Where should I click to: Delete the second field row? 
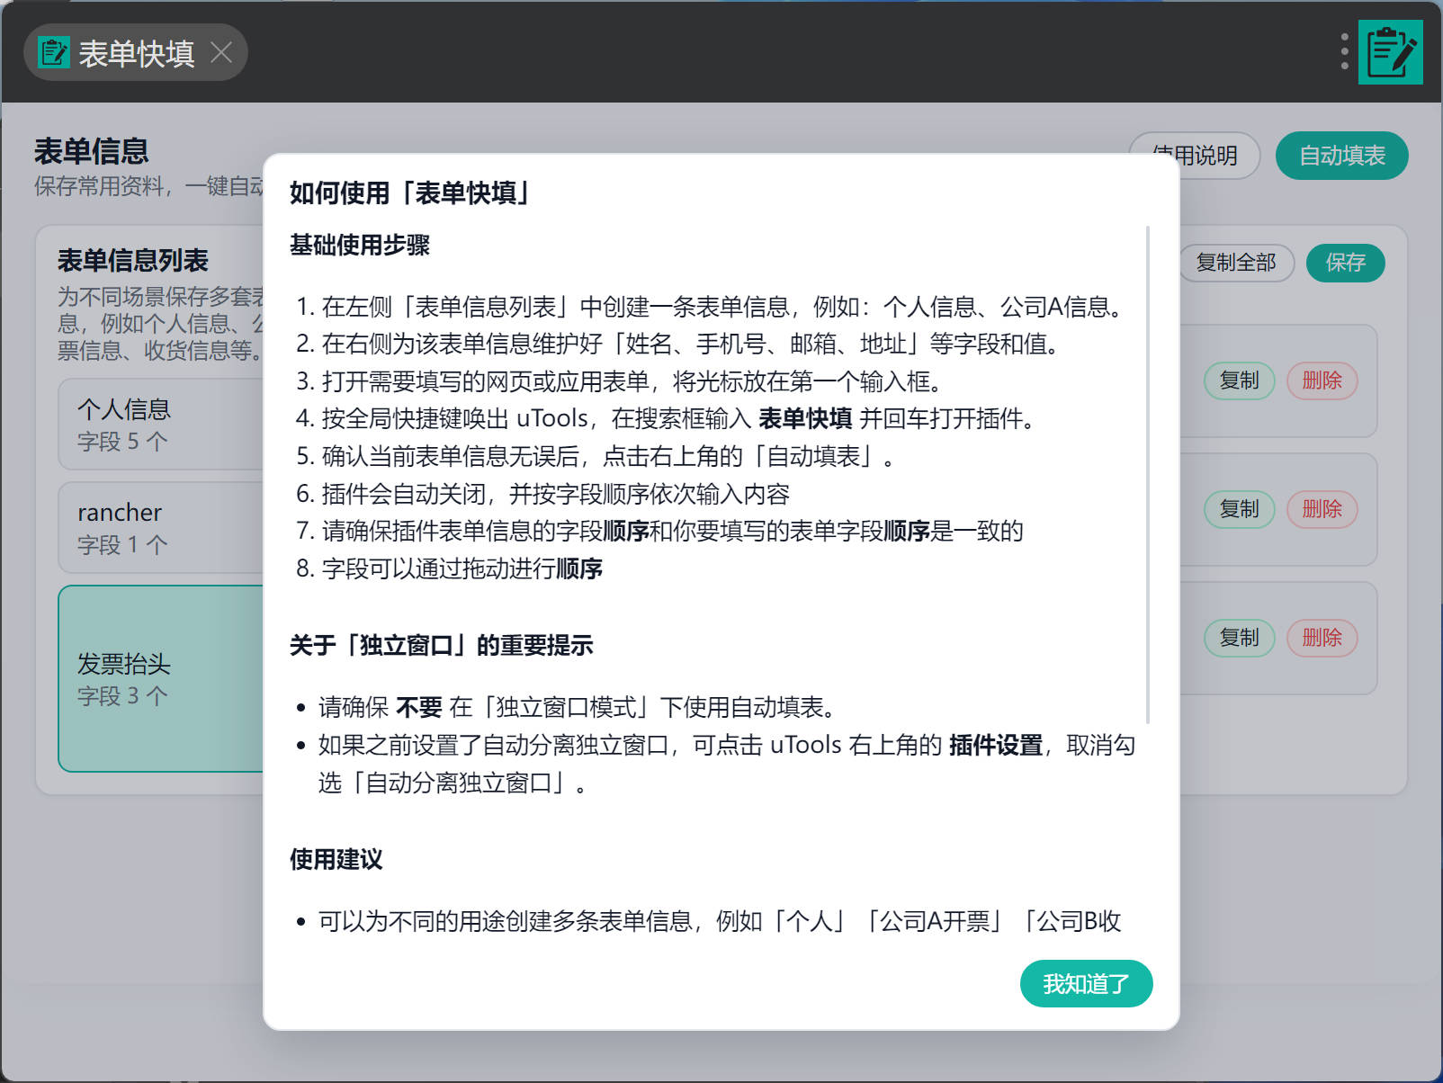point(1321,509)
